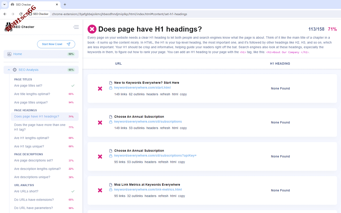Click failed X icon for start.html row

point(100,89)
